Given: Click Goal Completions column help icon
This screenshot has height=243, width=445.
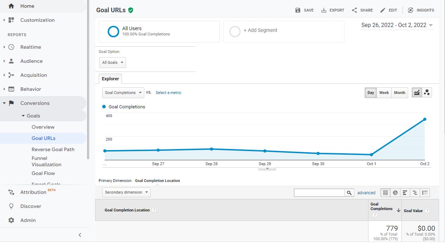Looking at the screenshot, I should tap(374, 215).
